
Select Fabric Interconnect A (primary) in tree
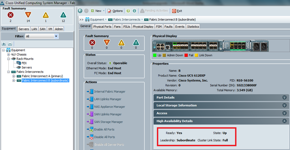[42, 76]
